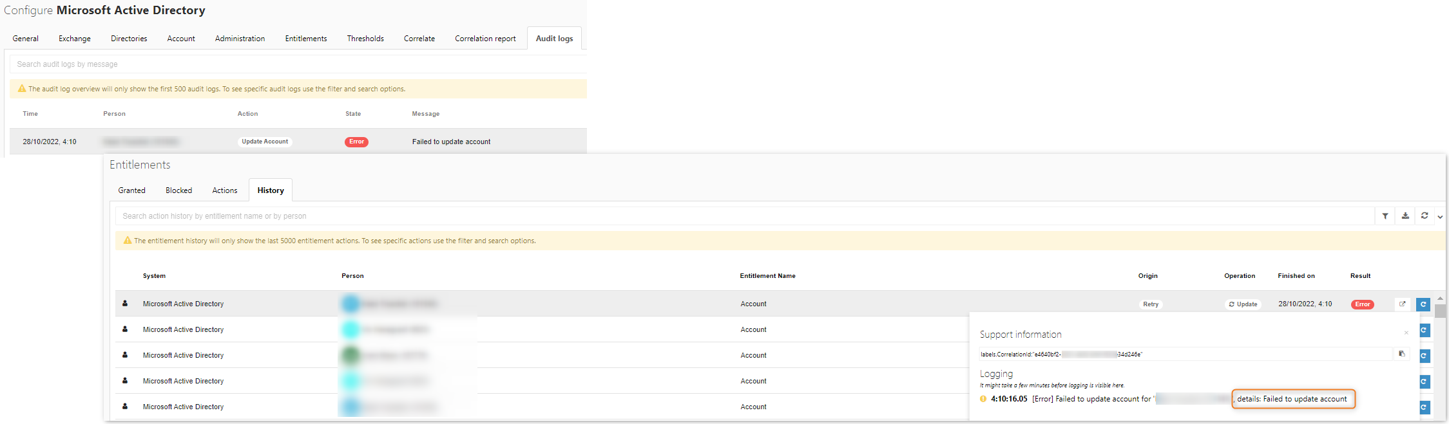Click the Operation column header
Screen dimensions: 1449x424
1240,276
